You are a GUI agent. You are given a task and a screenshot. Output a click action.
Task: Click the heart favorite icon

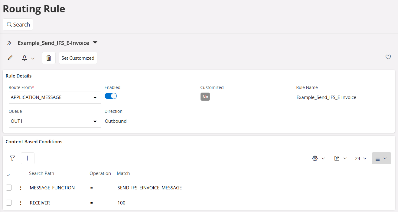pyautogui.click(x=388, y=57)
